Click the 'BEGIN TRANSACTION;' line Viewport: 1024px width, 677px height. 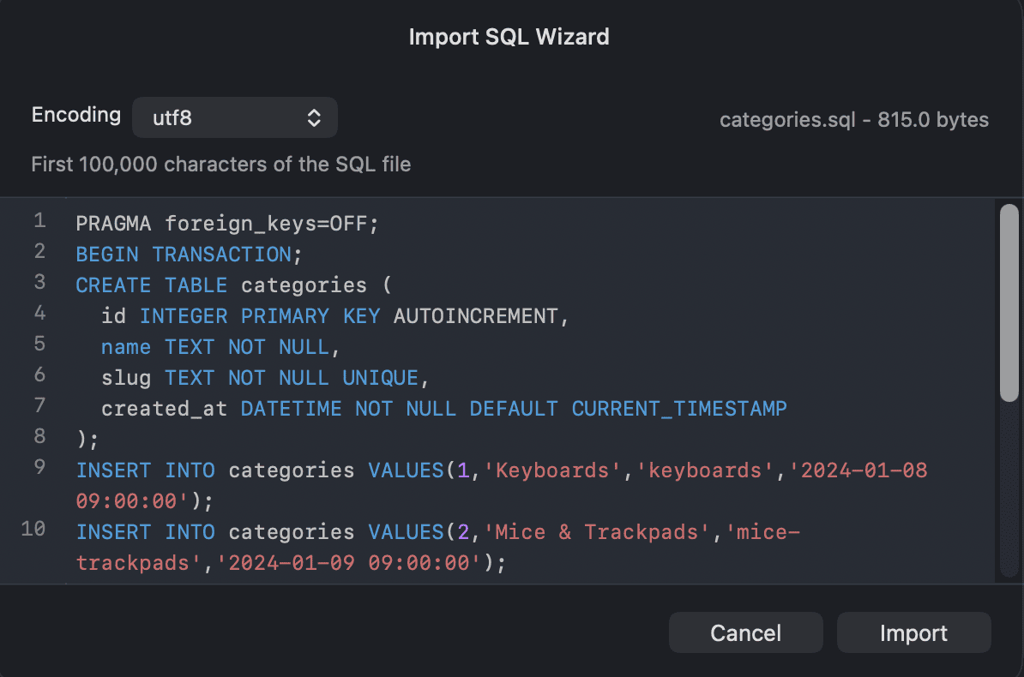189,255
